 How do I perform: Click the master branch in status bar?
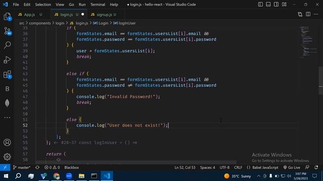click(22, 167)
